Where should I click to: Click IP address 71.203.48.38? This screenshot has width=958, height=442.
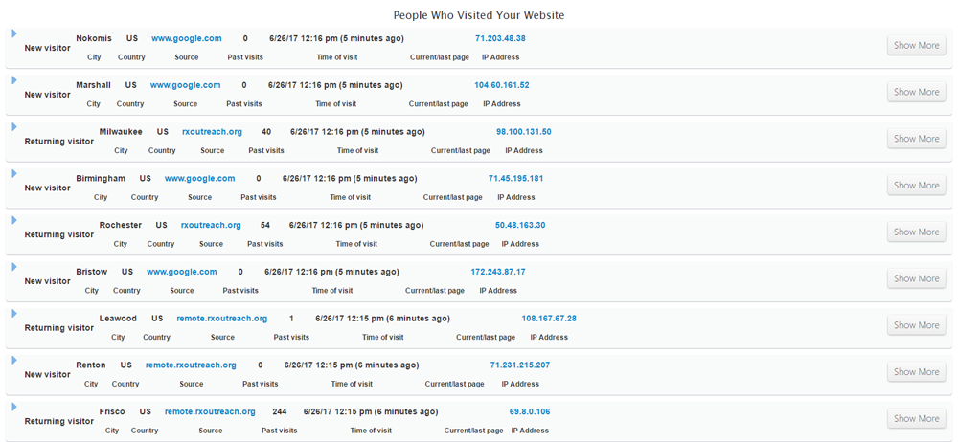point(500,38)
